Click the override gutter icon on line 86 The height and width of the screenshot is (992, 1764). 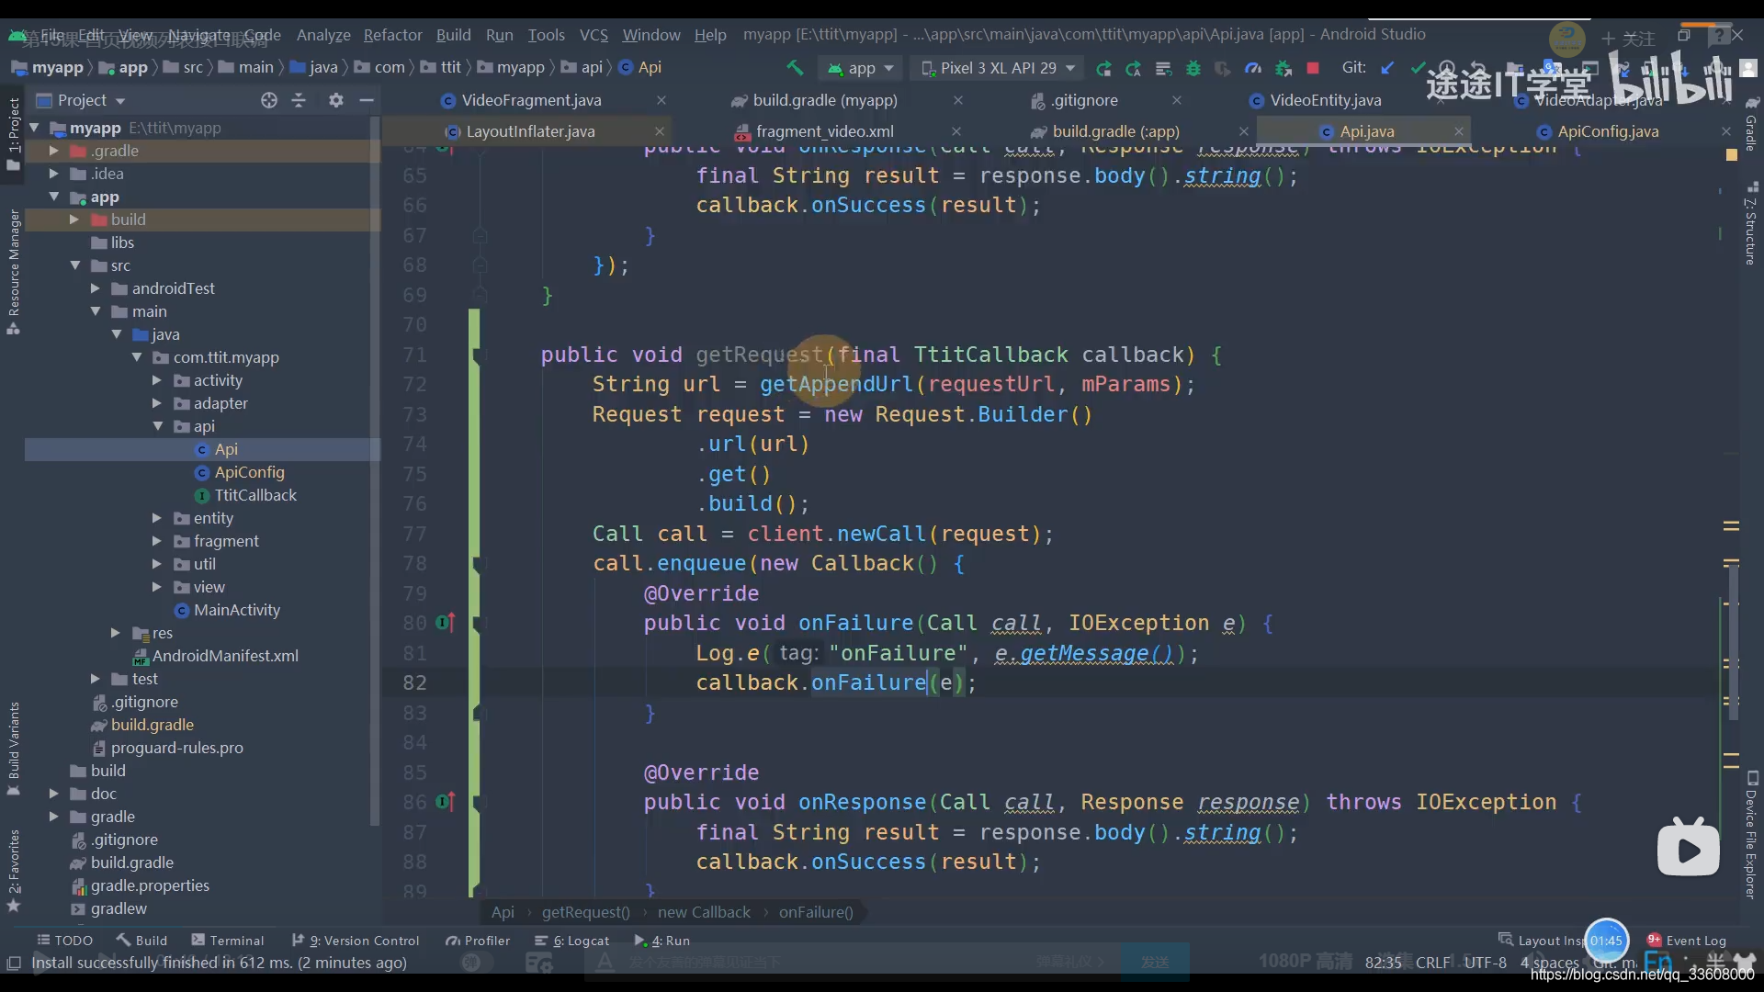click(445, 802)
